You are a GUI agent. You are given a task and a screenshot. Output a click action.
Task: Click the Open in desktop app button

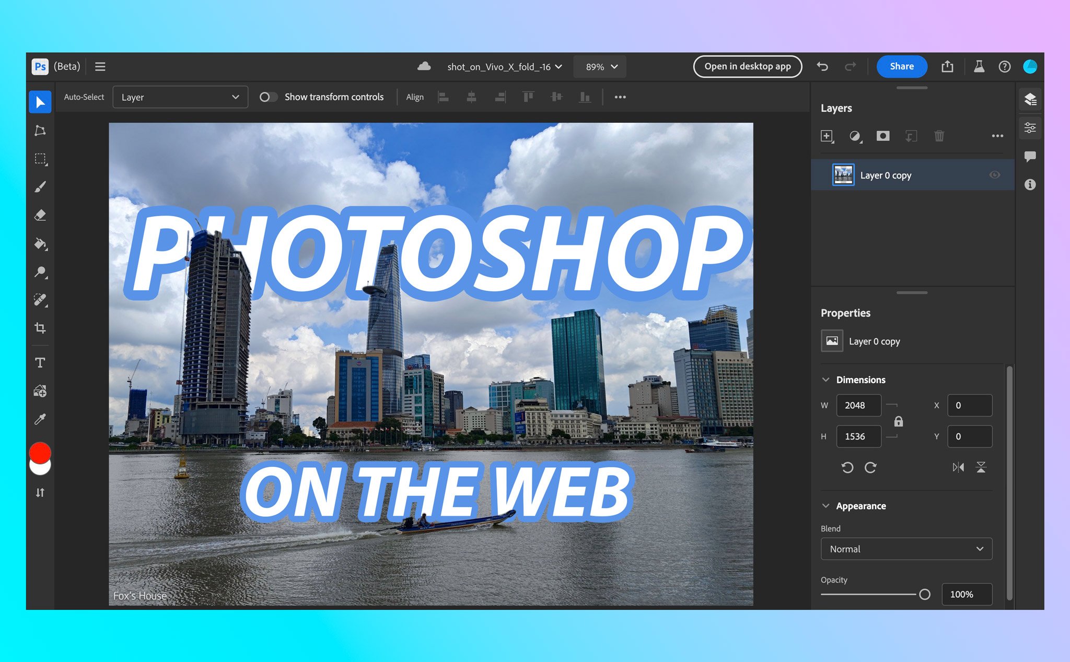point(747,66)
